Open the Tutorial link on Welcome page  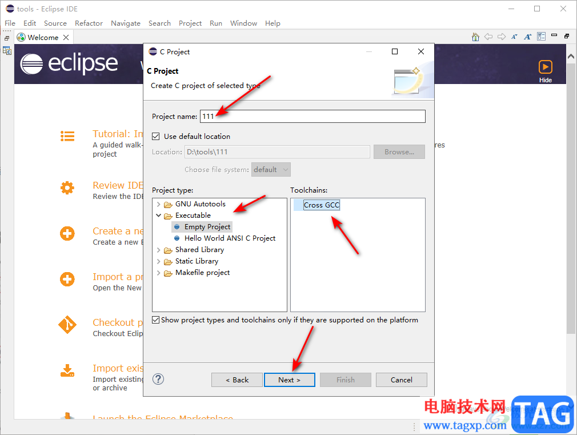pos(117,134)
